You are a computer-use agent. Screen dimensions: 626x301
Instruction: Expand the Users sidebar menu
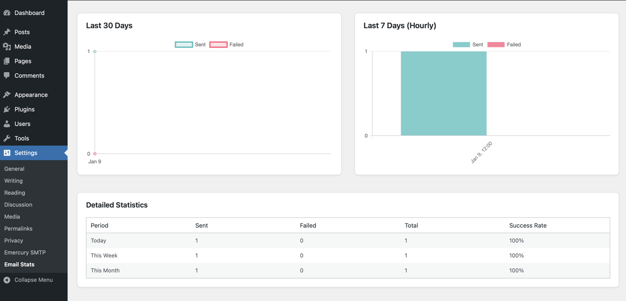(x=22, y=123)
